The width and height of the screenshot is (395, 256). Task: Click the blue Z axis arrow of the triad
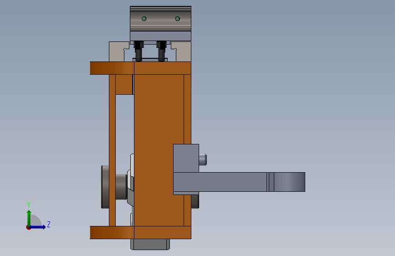(x=38, y=227)
